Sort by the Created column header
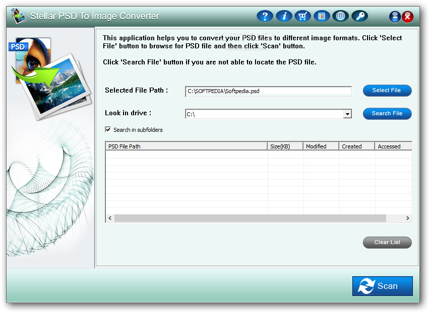 [x=357, y=146]
